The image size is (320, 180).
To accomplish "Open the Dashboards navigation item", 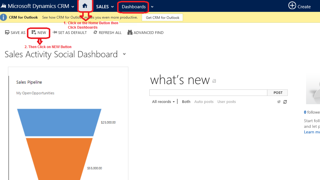I will [x=134, y=7].
